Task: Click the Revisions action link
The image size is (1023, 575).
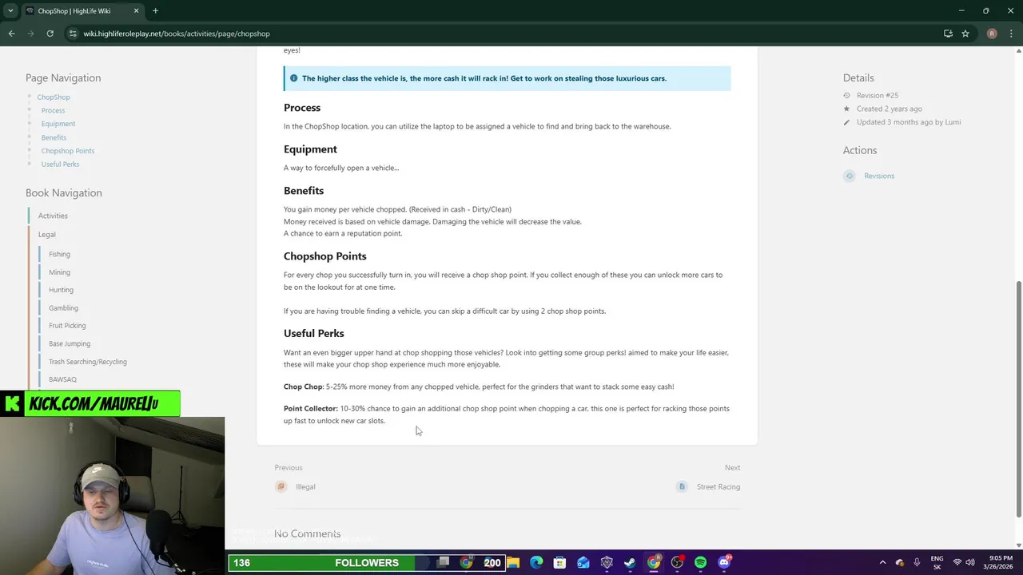Action: 879,176
